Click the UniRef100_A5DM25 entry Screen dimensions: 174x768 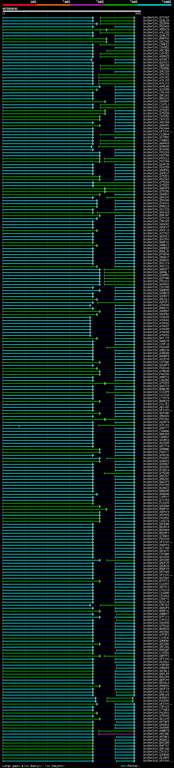pyautogui.click(x=156, y=57)
